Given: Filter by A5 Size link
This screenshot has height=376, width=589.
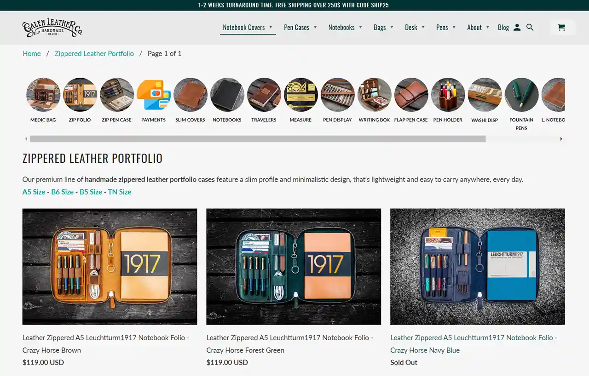Looking at the screenshot, I should tap(34, 192).
